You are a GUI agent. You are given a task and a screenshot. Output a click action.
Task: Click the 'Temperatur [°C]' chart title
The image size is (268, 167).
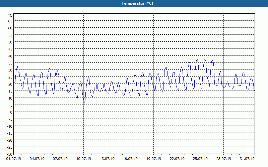(x=137, y=3)
